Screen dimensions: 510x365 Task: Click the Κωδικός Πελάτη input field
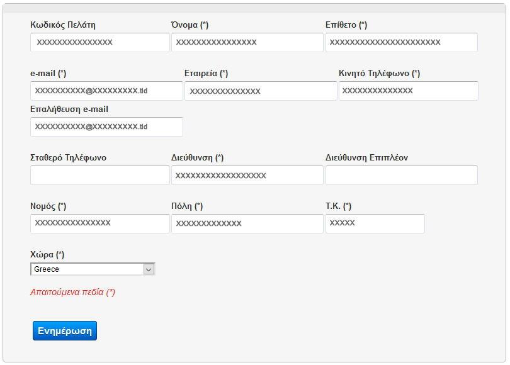click(99, 43)
